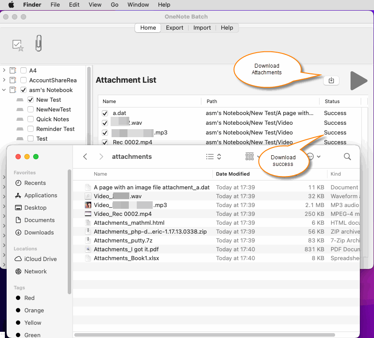The height and width of the screenshot is (338, 374).
Task: Click the large play triangle button
Action: pyautogui.click(x=359, y=81)
